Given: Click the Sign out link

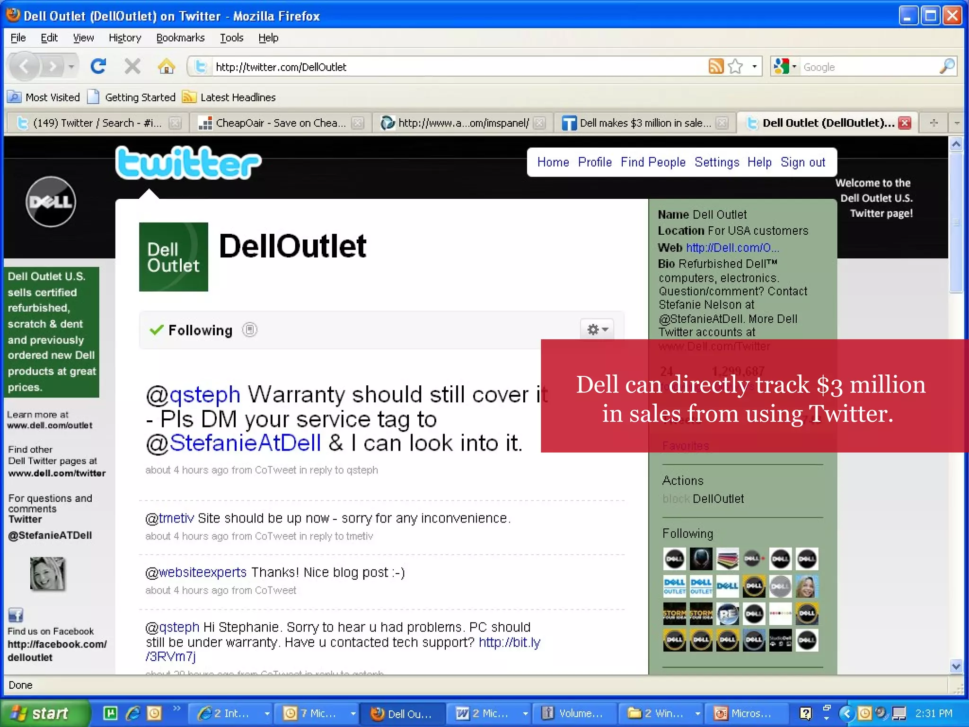Looking at the screenshot, I should tap(803, 162).
